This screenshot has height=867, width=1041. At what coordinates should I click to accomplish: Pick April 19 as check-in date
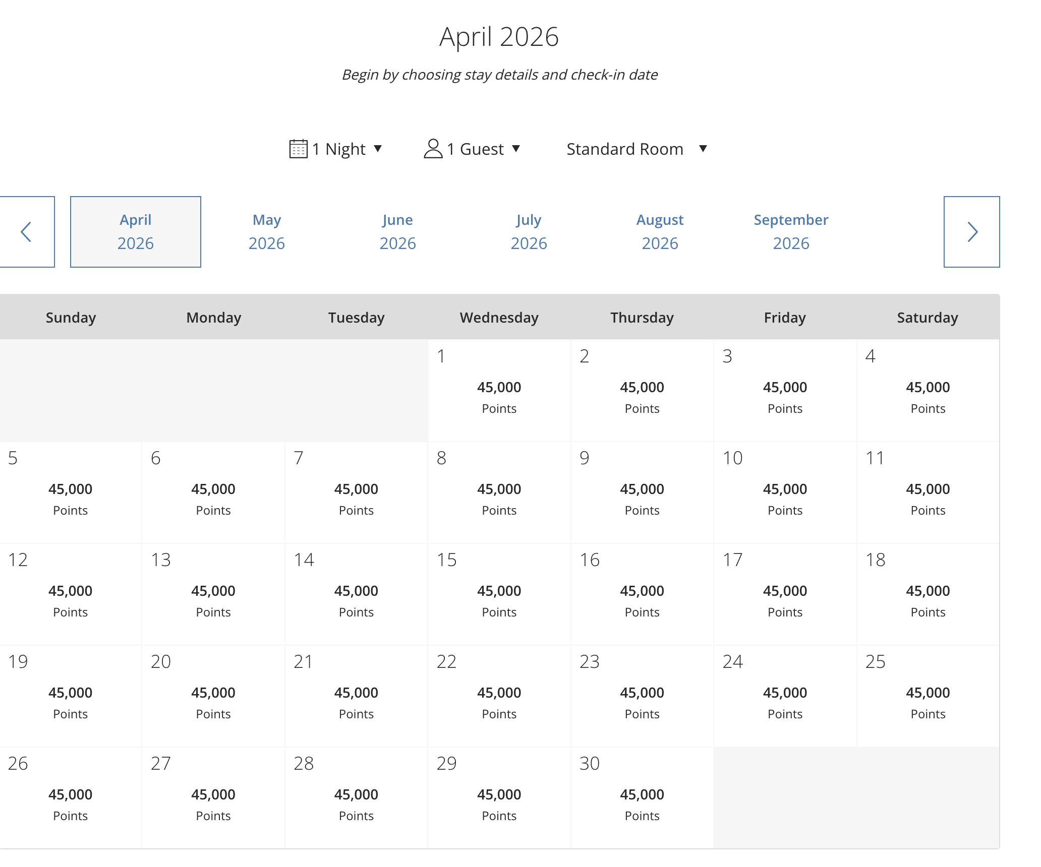pos(71,696)
